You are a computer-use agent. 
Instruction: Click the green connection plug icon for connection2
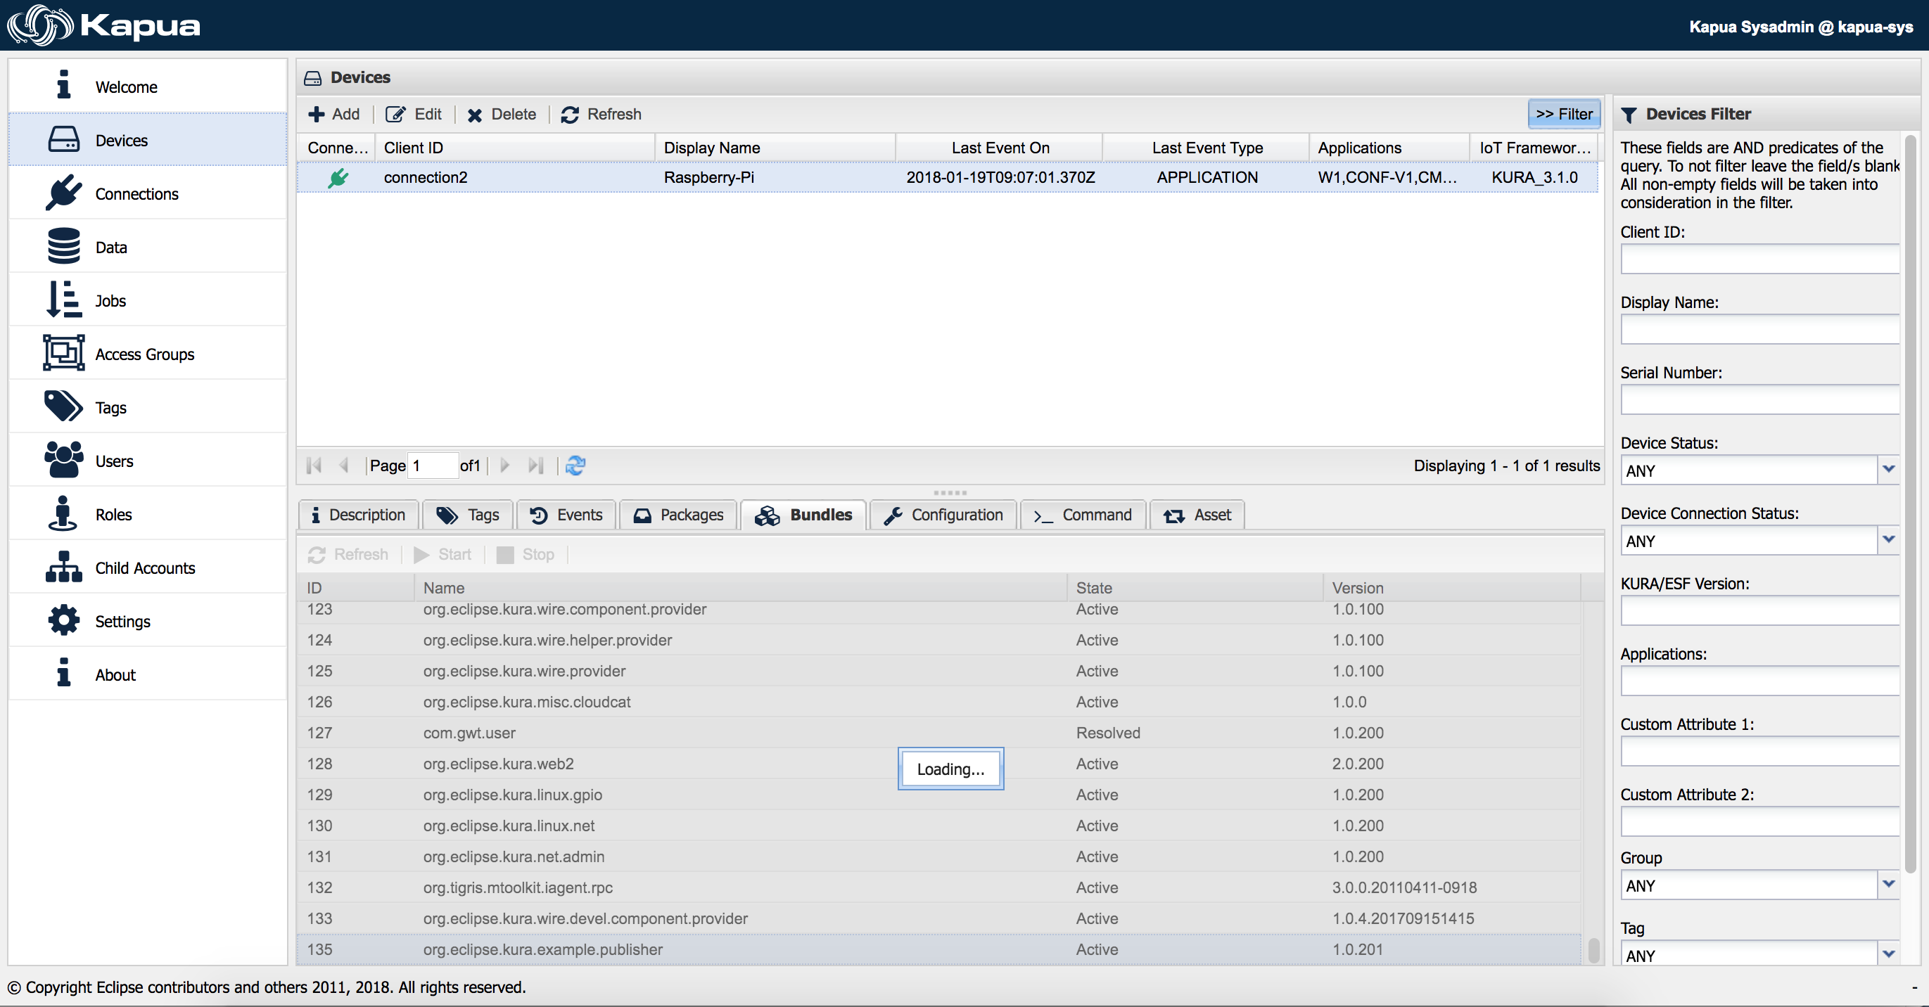338,177
